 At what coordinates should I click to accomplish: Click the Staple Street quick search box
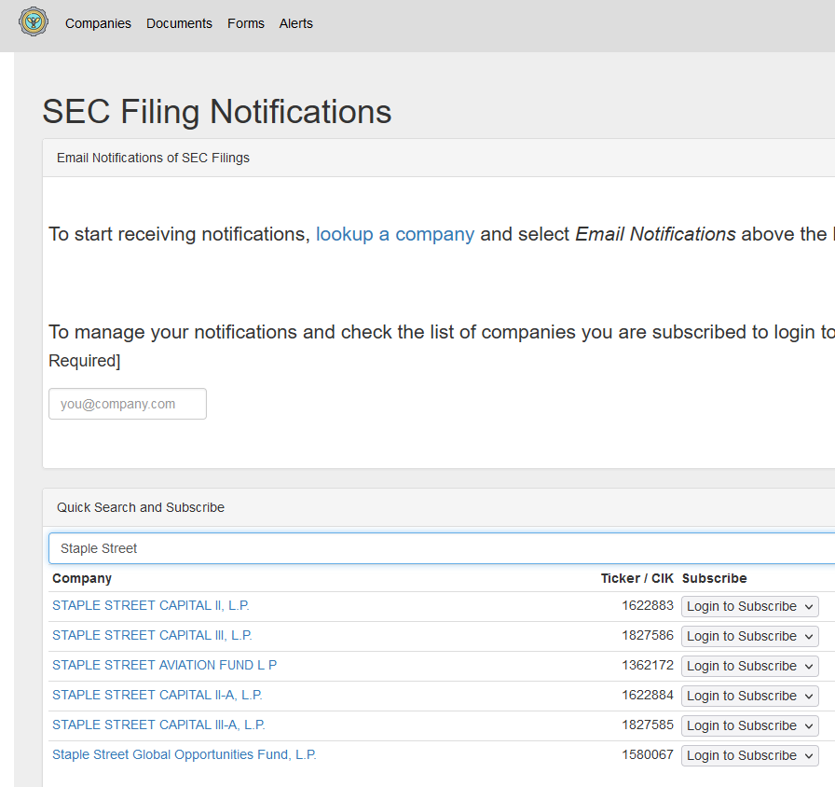click(442, 548)
